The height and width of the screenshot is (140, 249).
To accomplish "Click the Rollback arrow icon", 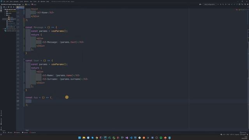I will [x=242, y=4].
